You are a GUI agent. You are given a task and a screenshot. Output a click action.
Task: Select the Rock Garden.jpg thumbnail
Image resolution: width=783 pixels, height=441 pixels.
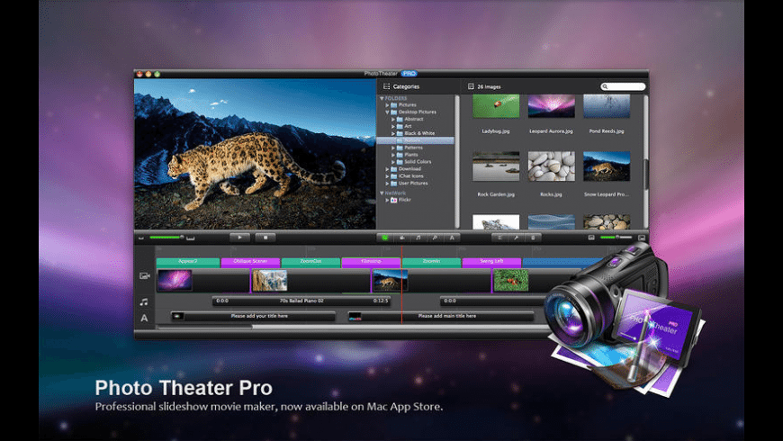pyautogui.click(x=496, y=166)
